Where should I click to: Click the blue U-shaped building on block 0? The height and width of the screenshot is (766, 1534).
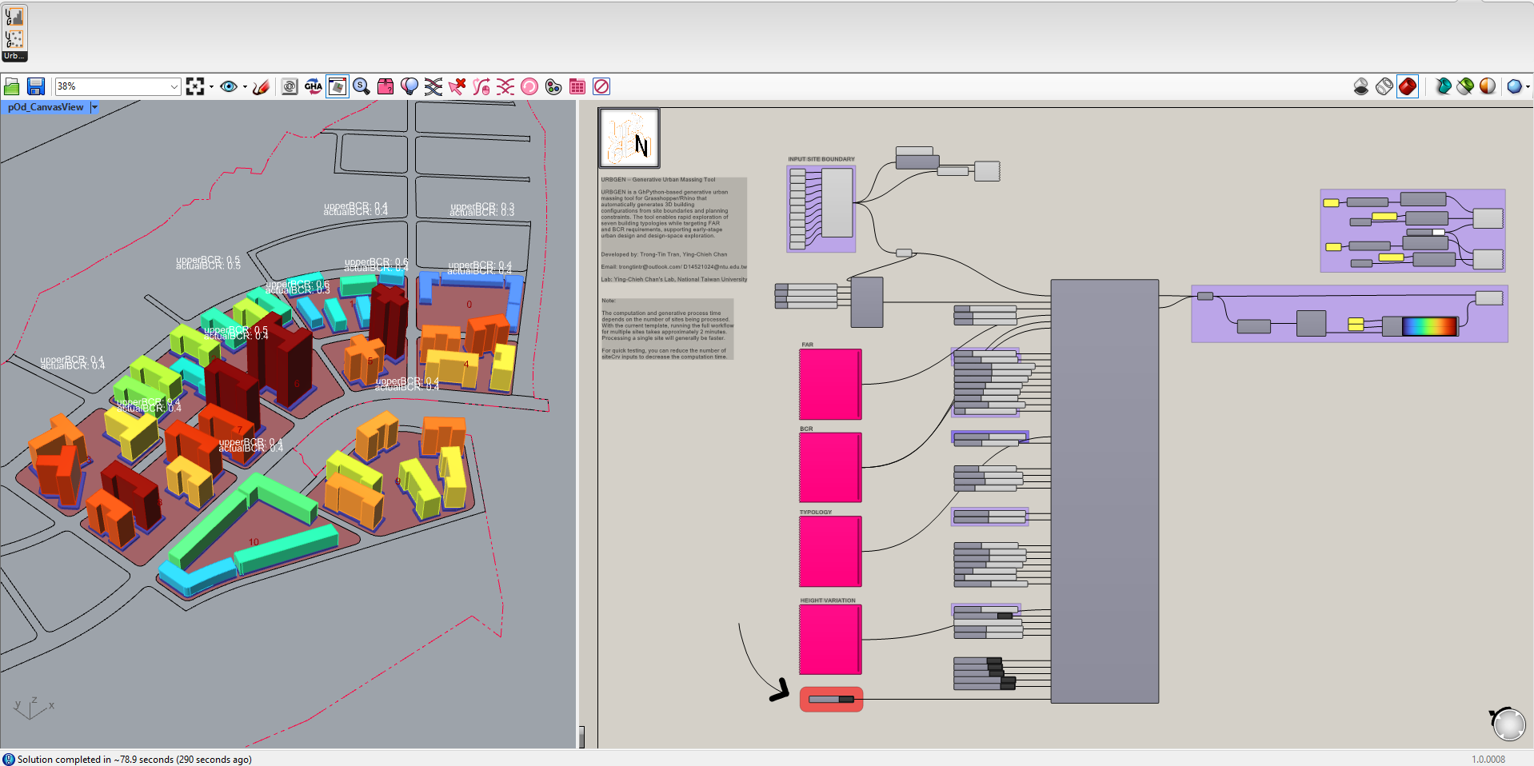472,285
